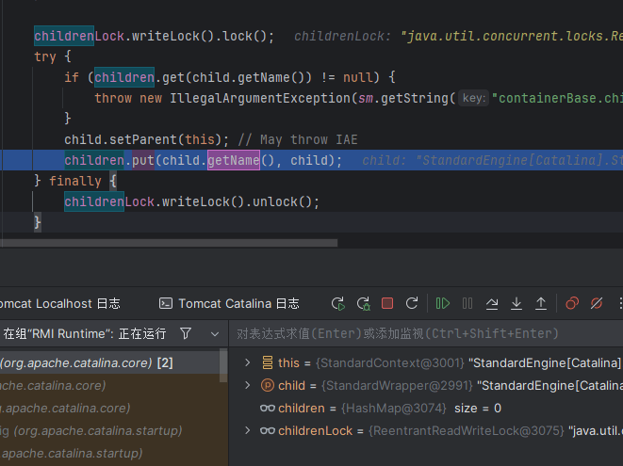Screen dimensions: 623x466
Task: Click the evaluate expression input field
Action: [424, 333]
